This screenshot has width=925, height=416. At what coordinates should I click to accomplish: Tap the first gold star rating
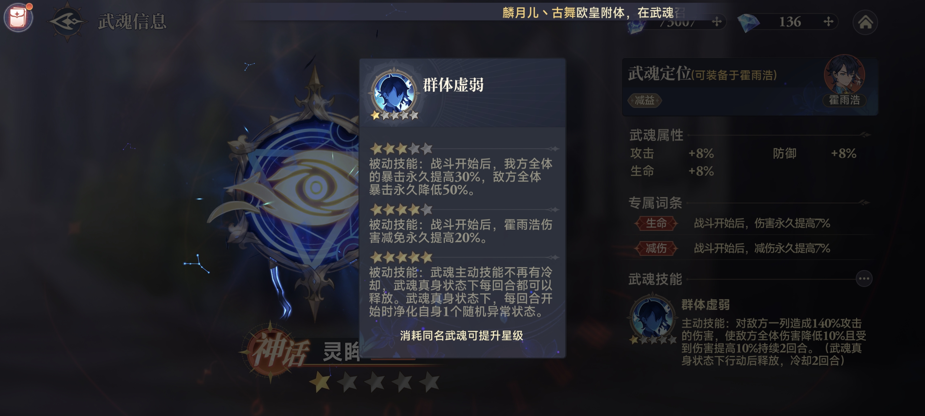coord(320,382)
